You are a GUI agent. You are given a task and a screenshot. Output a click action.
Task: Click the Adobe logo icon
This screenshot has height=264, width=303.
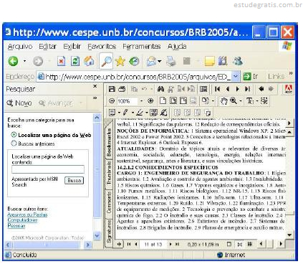289,89
